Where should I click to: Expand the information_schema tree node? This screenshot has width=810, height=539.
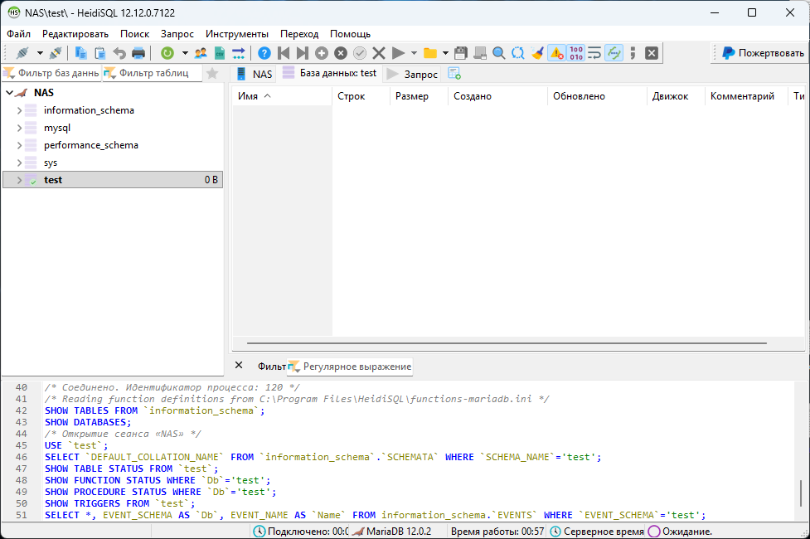[x=19, y=110]
